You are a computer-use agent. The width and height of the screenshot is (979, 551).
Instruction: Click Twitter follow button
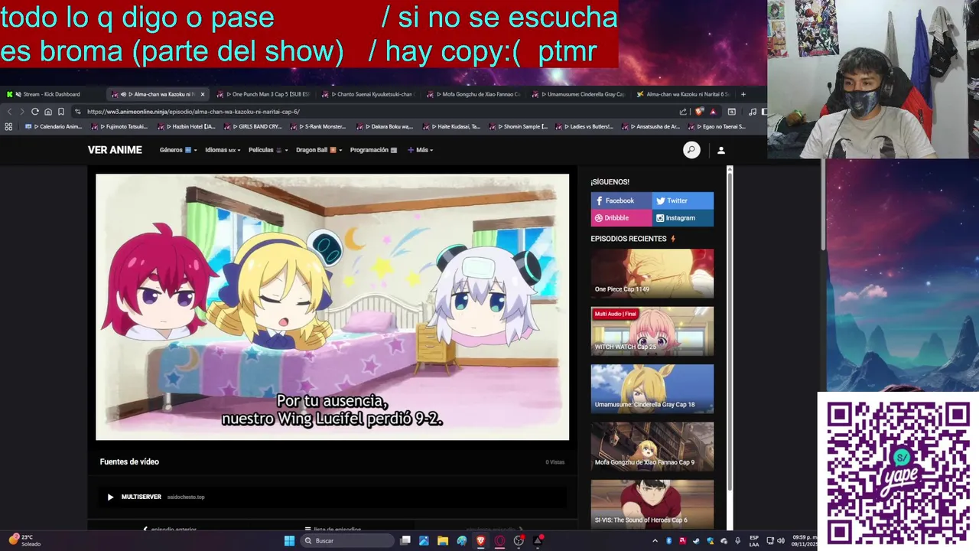pyautogui.click(x=683, y=201)
